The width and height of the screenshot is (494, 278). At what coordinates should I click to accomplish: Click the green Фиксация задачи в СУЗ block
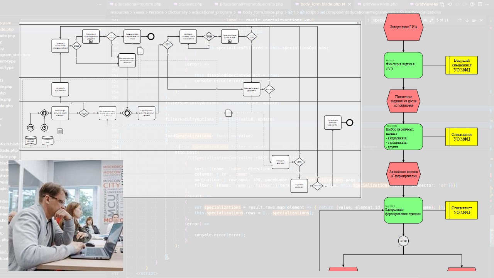pos(403,65)
